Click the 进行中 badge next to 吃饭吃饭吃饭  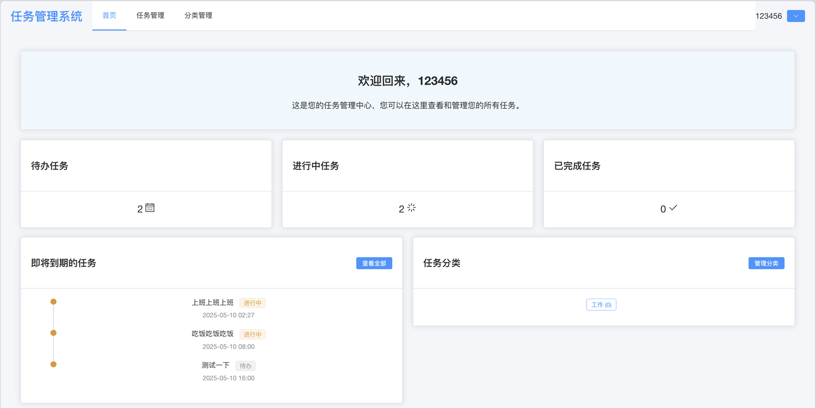252,334
